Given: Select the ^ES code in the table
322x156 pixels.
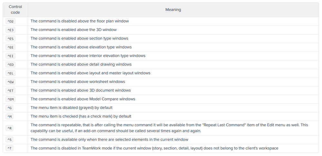Looking at the screenshot, I should 10,39.
